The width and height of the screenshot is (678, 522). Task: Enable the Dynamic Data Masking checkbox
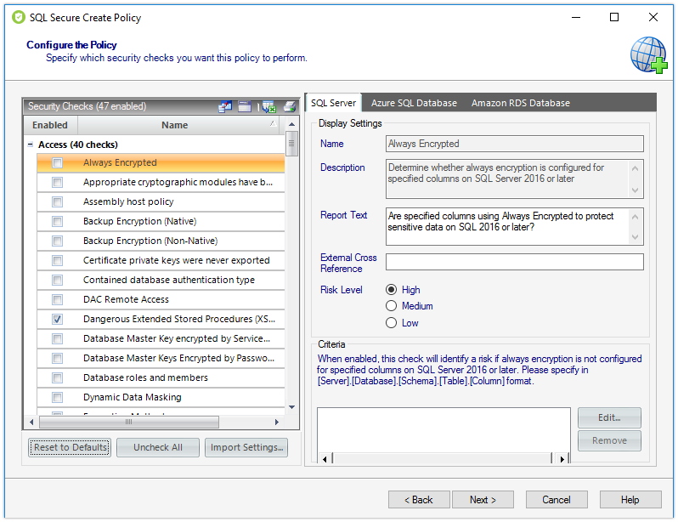pos(57,397)
